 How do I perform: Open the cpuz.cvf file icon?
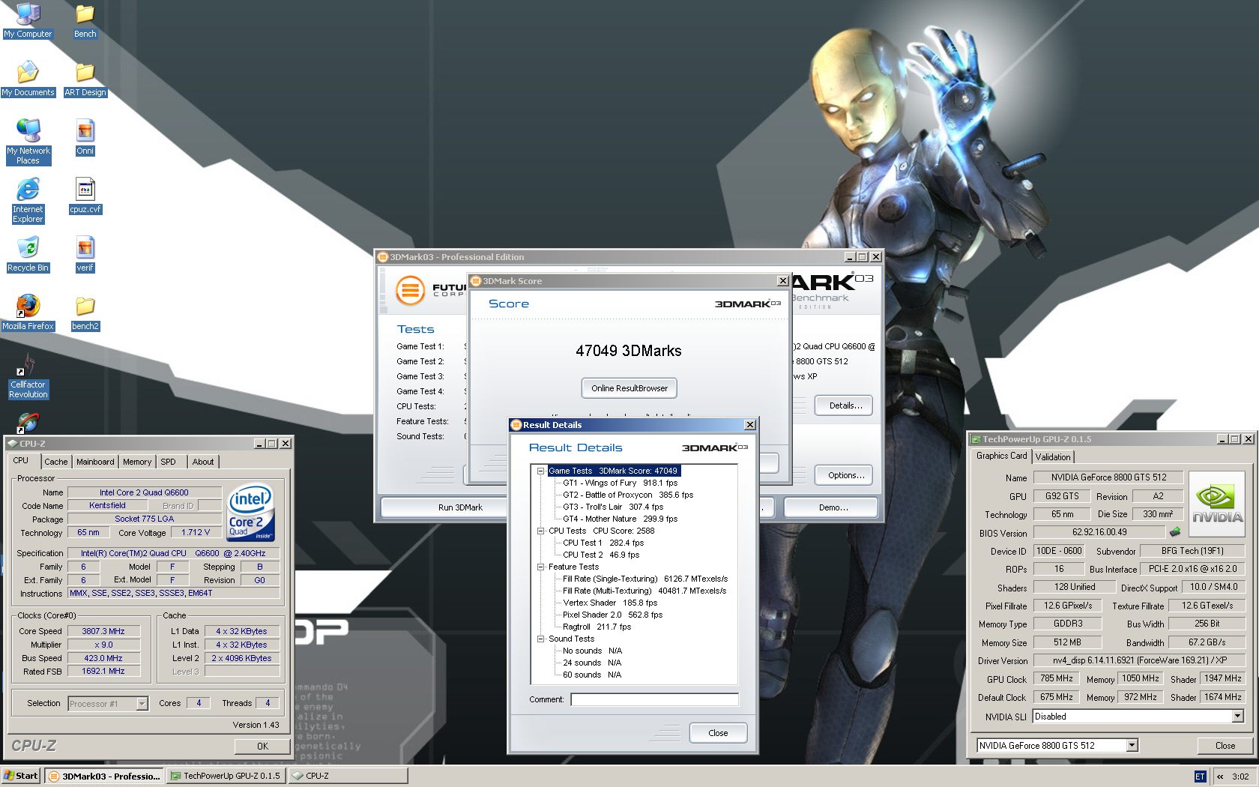(85, 196)
